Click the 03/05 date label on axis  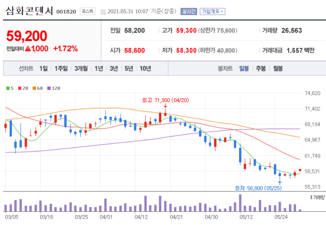click(x=11, y=217)
